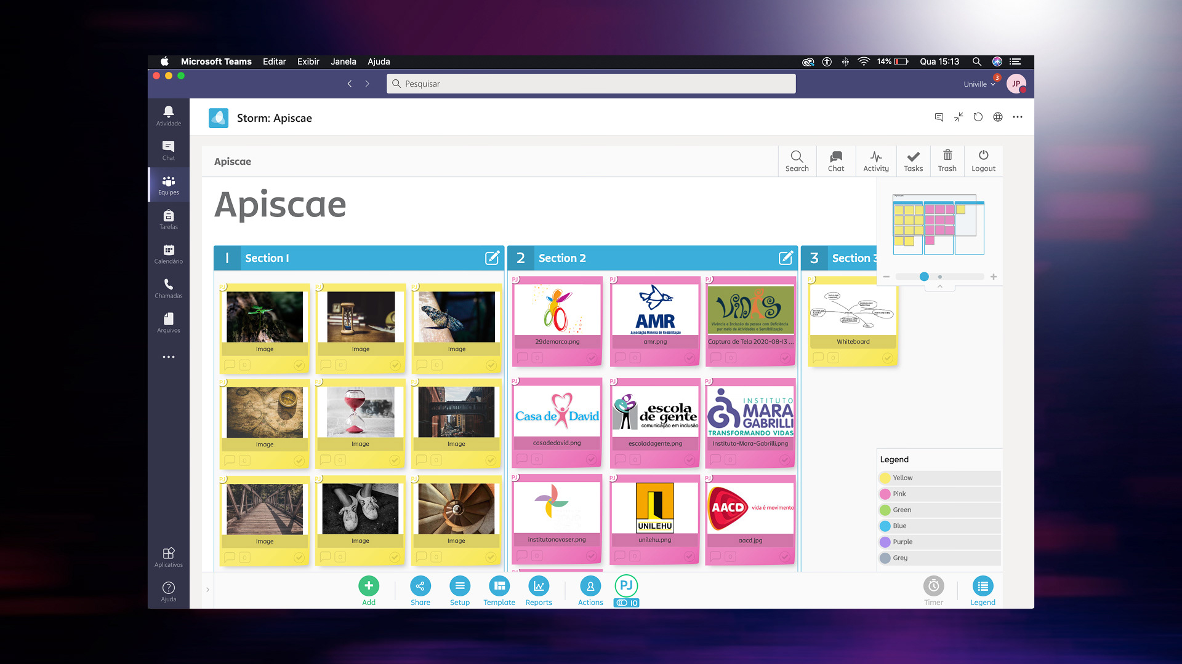Open the Activity feed
Viewport: 1182px width, 664px height.
tap(875, 161)
